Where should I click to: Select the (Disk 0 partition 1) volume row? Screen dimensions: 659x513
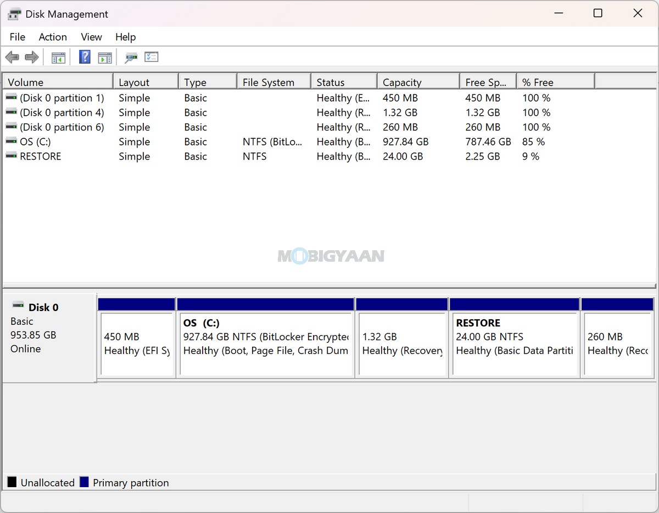pos(329,98)
